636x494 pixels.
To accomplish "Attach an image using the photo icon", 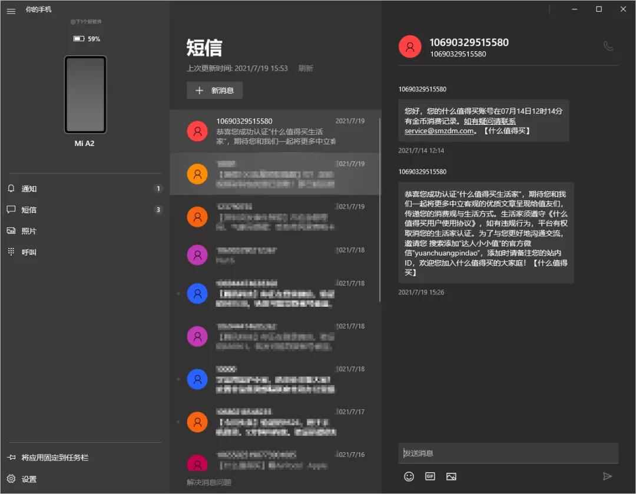I will [451, 476].
